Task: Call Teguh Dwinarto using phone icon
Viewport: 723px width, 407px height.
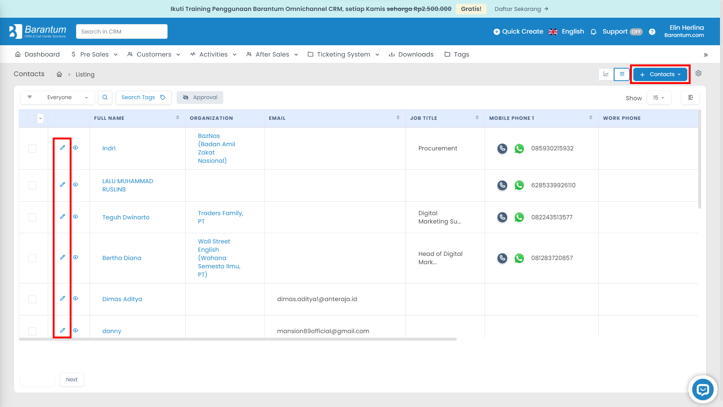Action: click(502, 217)
